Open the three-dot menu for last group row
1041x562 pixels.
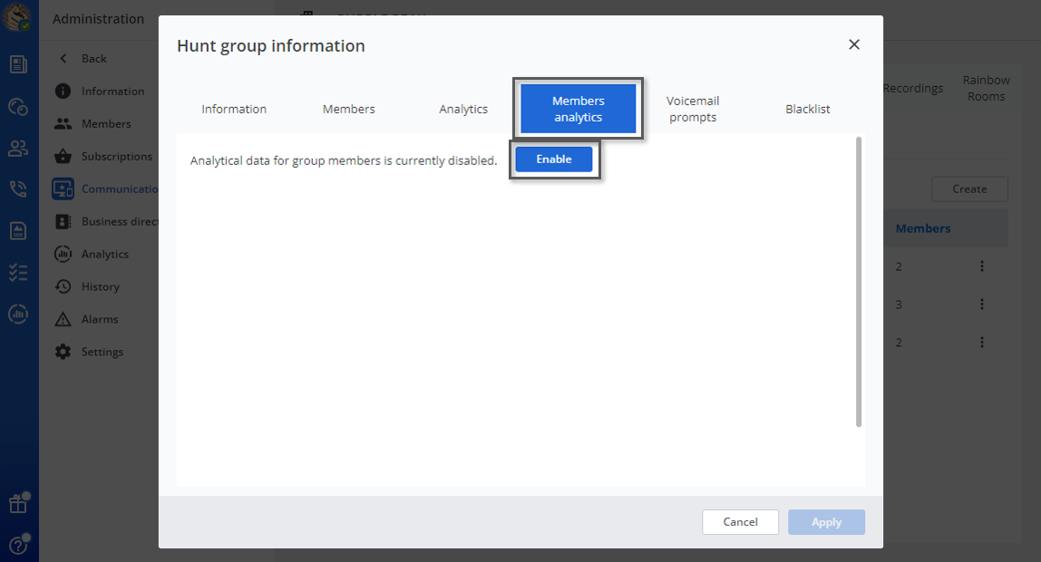(x=982, y=343)
